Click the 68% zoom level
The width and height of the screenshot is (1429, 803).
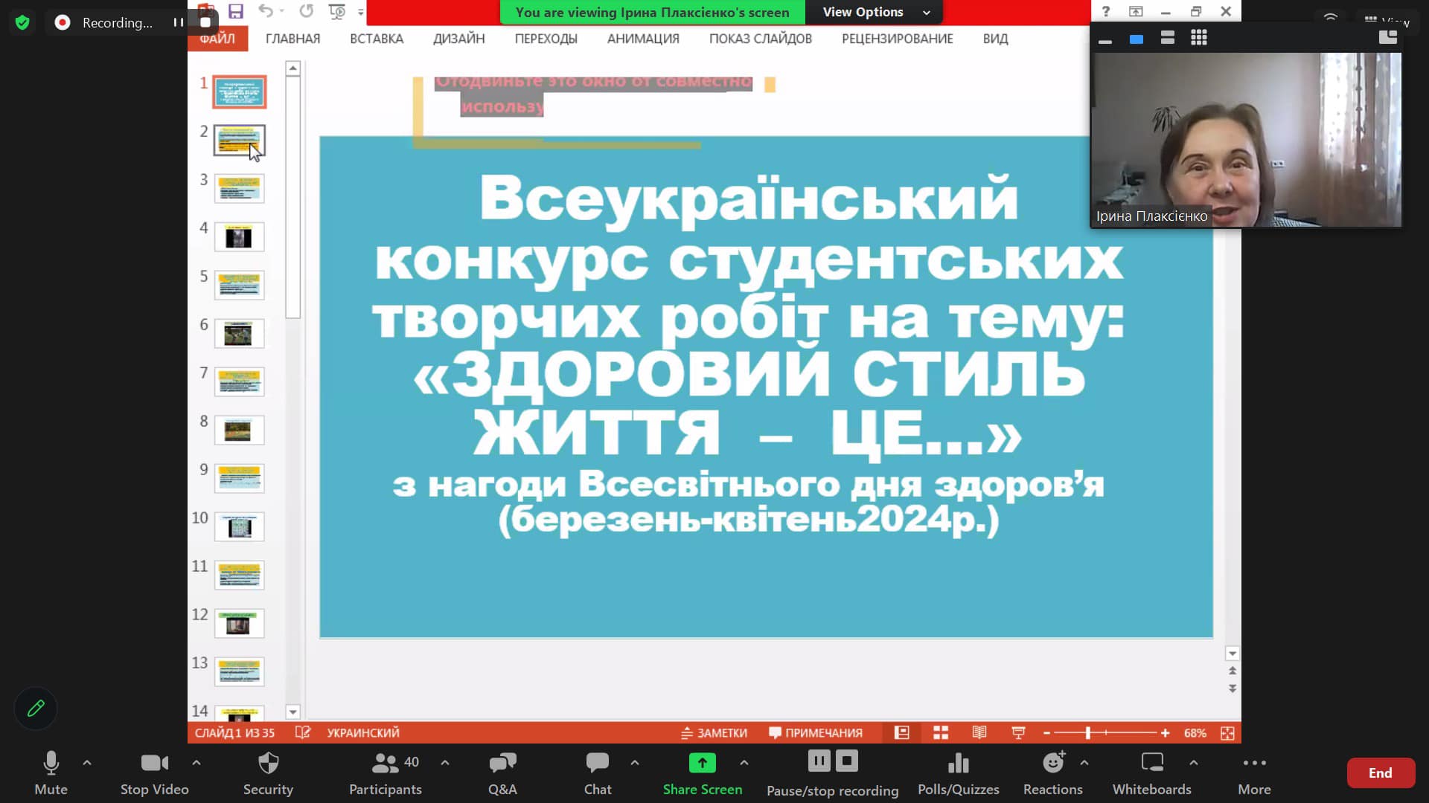click(1195, 733)
